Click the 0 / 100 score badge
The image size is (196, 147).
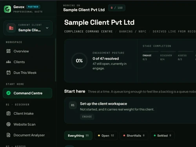117,8
